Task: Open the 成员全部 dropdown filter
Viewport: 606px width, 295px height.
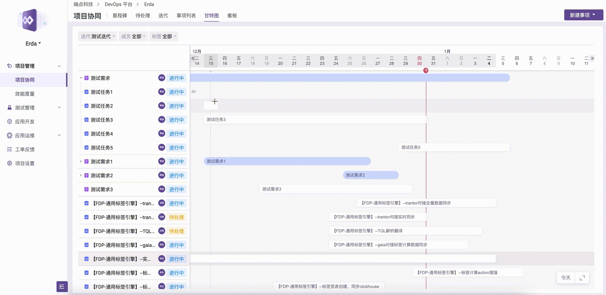Action: point(133,36)
